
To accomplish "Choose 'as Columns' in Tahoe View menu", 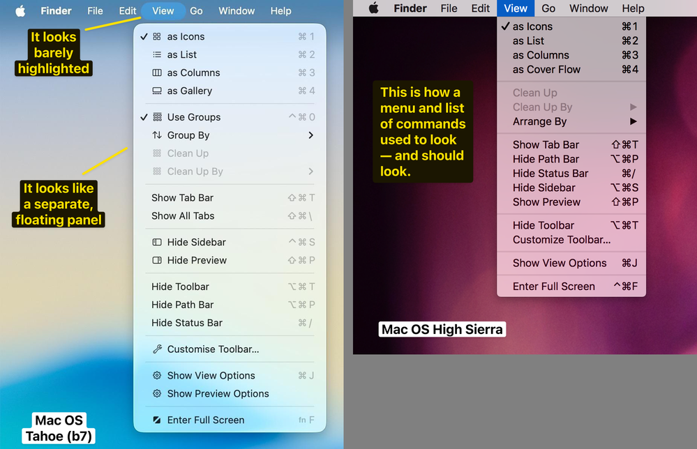I will 230,73.
